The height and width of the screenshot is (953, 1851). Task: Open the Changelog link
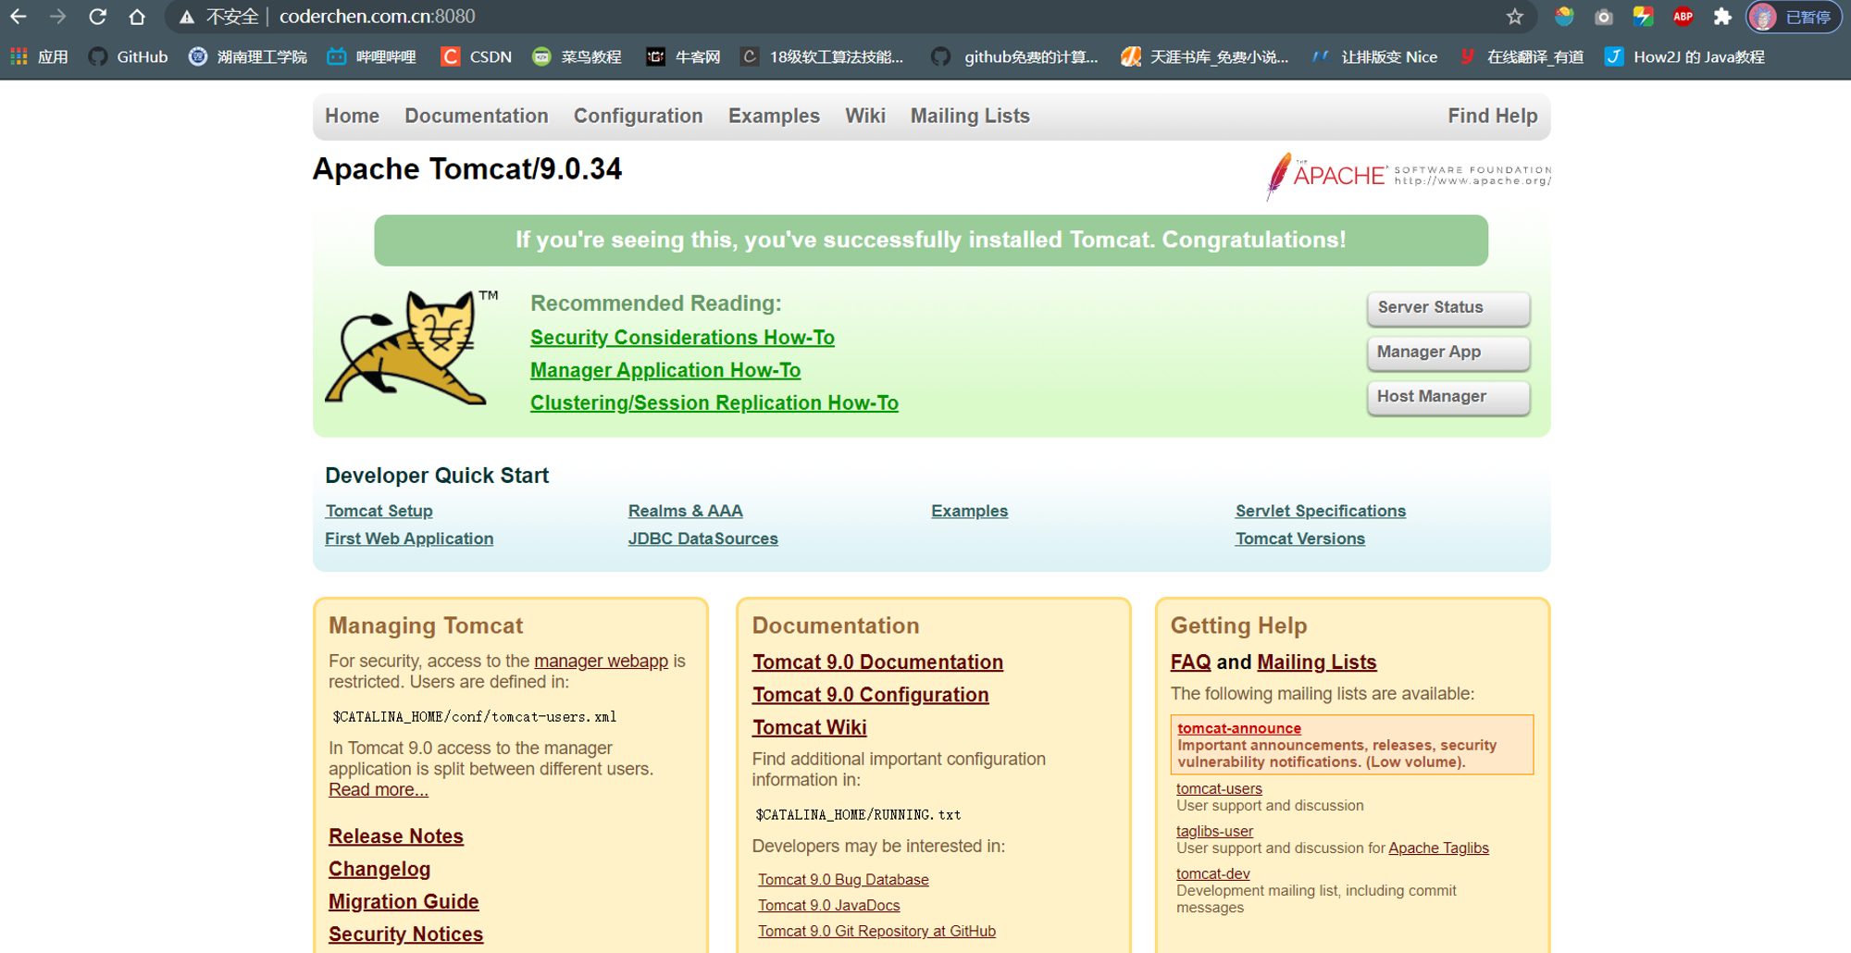click(x=379, y=869)
